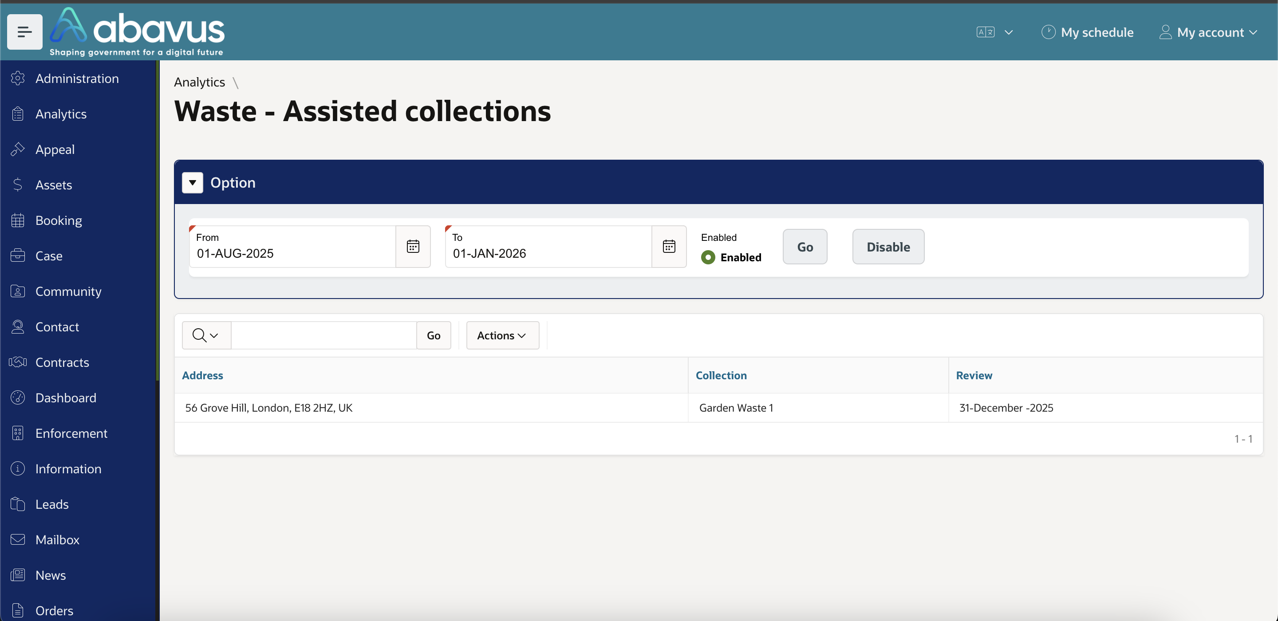This screenshot has width=1278, height=621.
Task: Click the Contracts handshake icon
Action: point(18,362)
